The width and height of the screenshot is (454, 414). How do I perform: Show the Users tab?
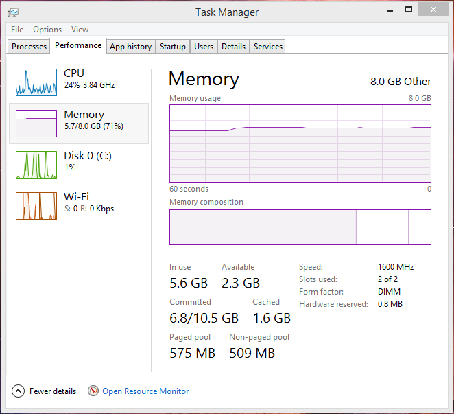click(x=204, y=47)
